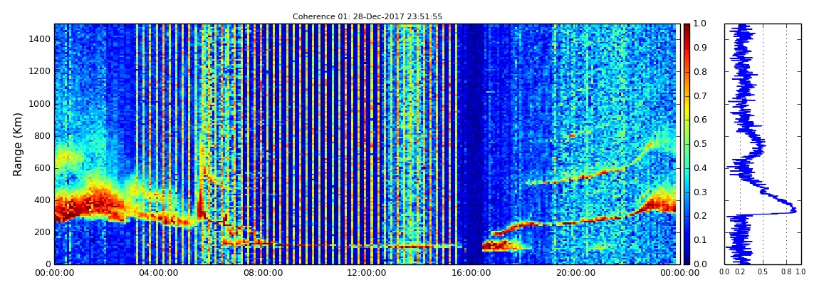Click the dark blue bottom of the colorbar
The height and width of the screenshot is (290, 819).
[x=687, y=260]
